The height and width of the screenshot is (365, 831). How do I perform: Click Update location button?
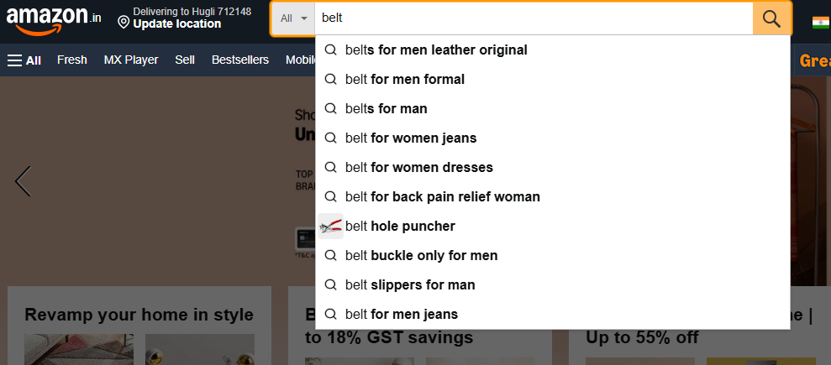tap(176, 23)
